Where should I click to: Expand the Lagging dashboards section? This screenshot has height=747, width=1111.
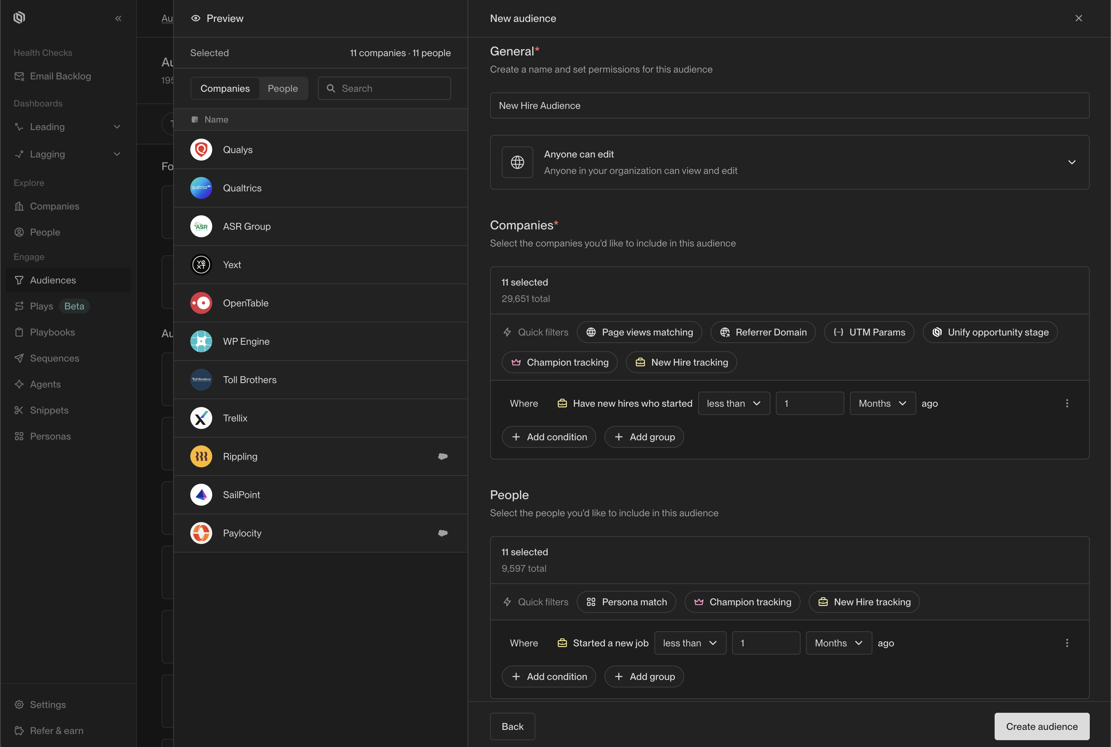(68, 154)
